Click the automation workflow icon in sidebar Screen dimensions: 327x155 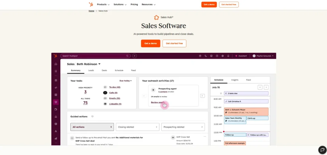[x=56, y=131]
